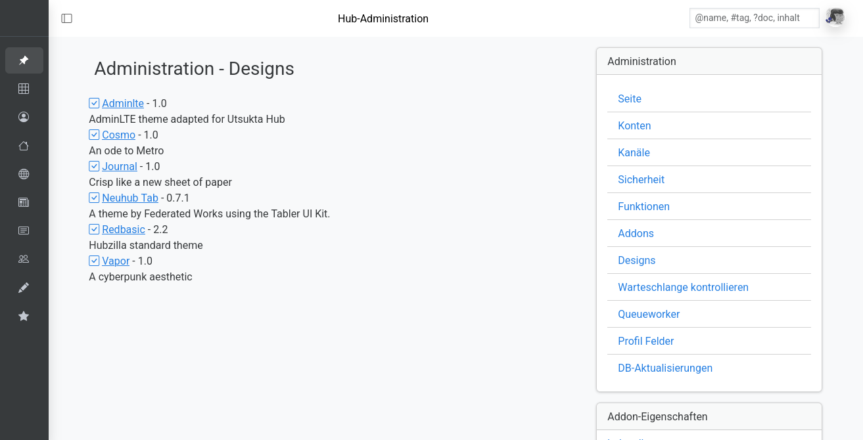Image resolution: width=863 pixels, height=440 pixels.
Task: Go to the home icon in the sidebar
Action: click(24, 146)
